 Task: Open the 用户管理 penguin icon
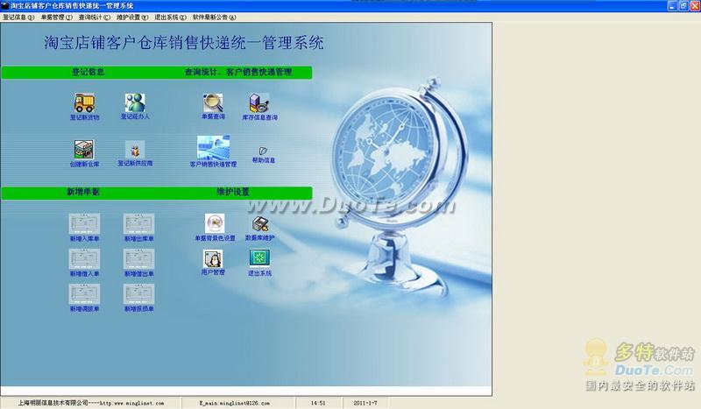pos(213,258)
